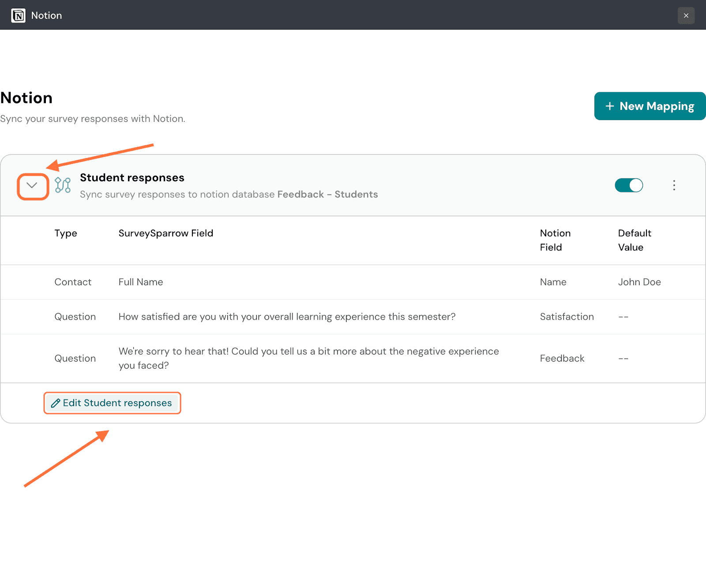706x584 pixels.
Task: Click the SurveySparrow Field column header
Action: pos(165,234)
